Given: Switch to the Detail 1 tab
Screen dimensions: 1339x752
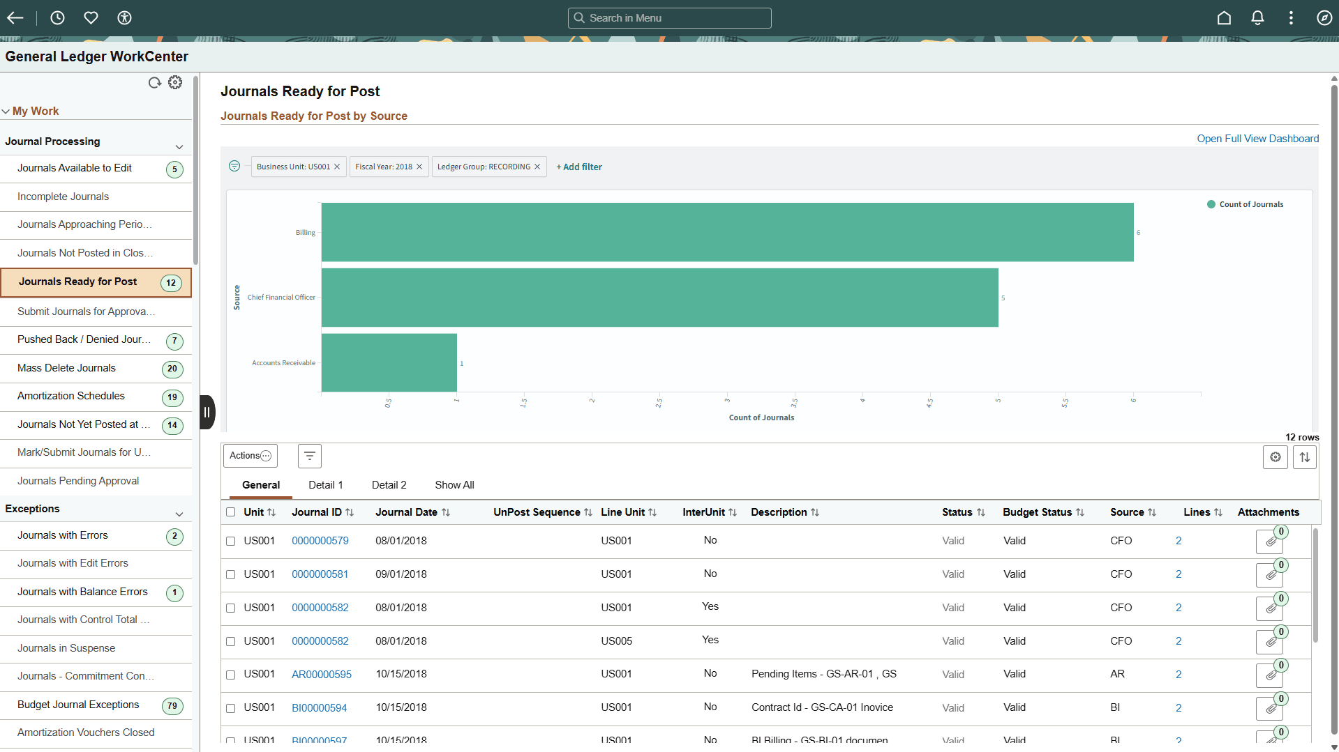Looking at the screenshot, I should pyautogui.click(x=326, y=485).
